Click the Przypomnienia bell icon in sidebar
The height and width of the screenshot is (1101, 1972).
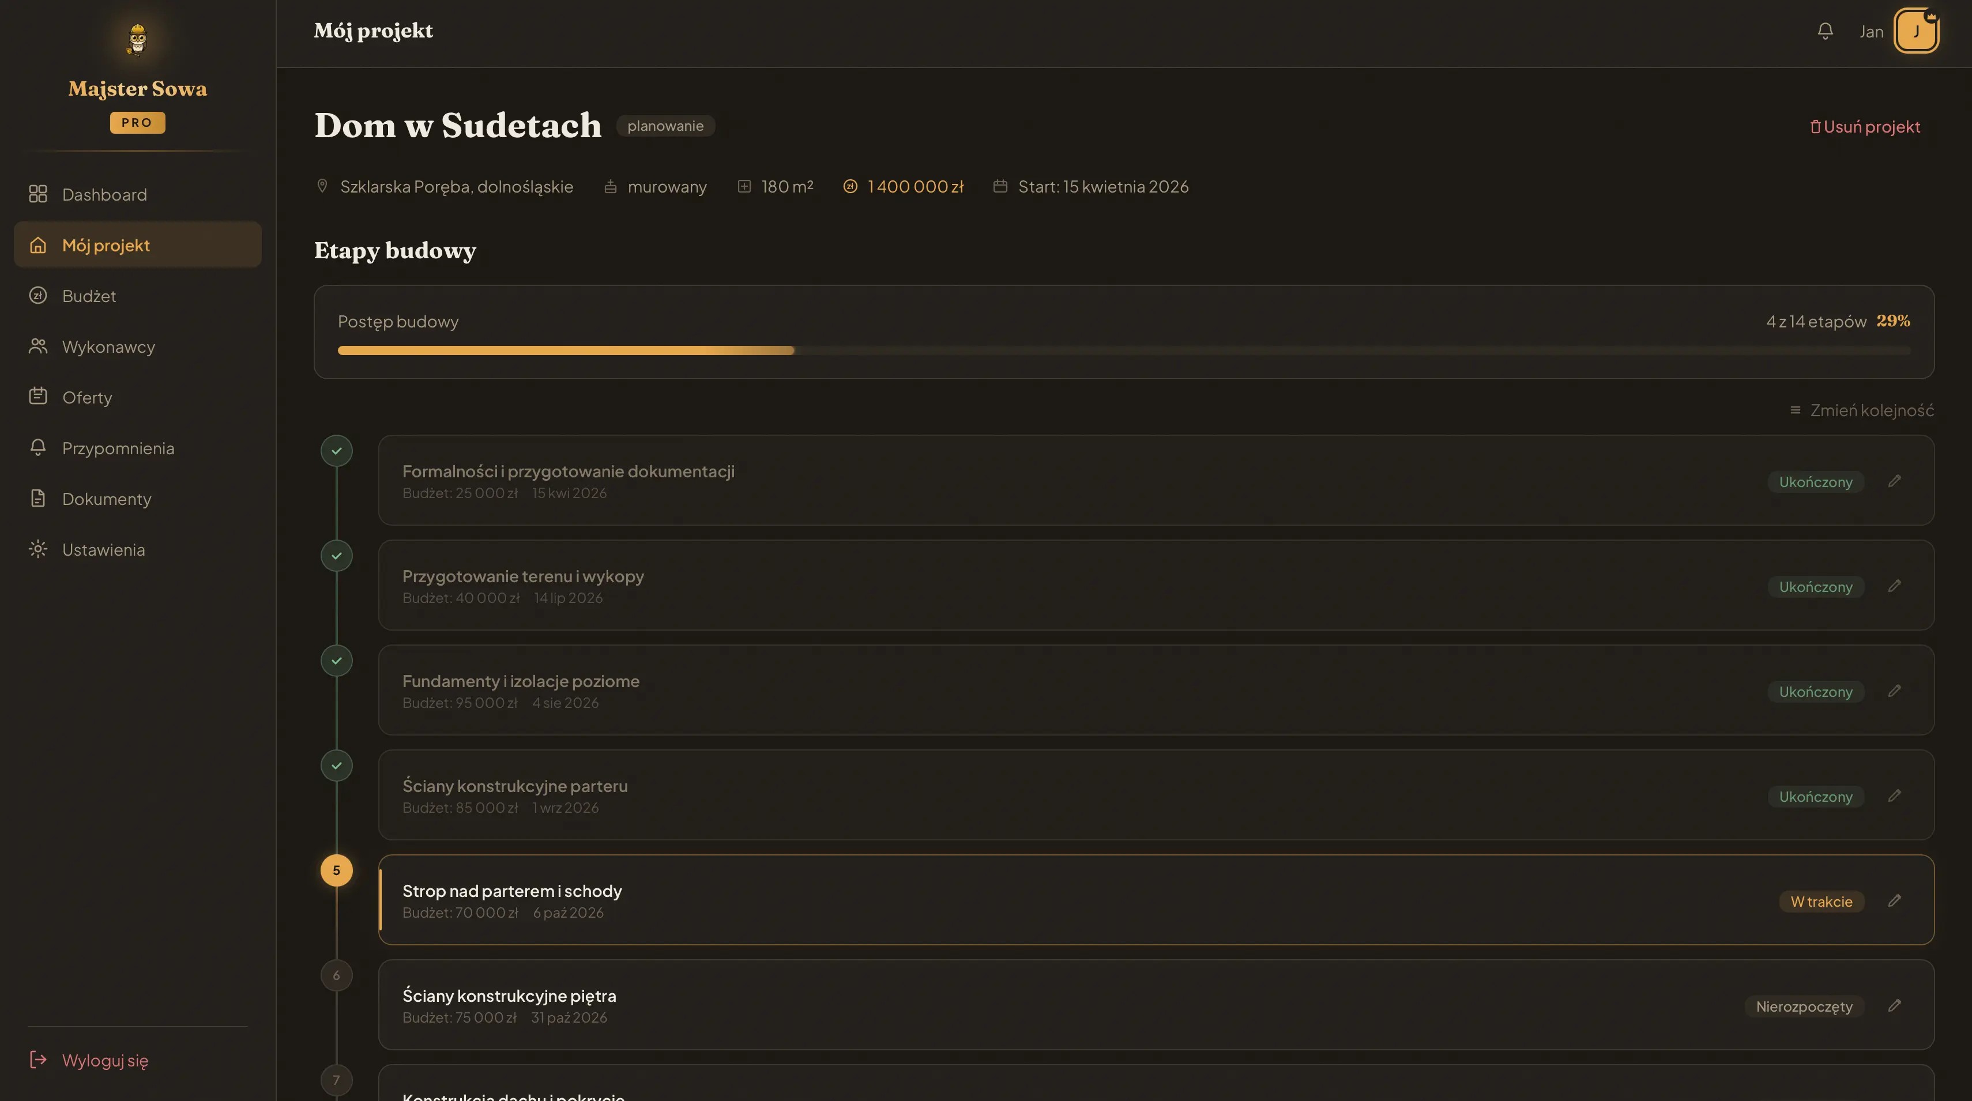[37, 447]
